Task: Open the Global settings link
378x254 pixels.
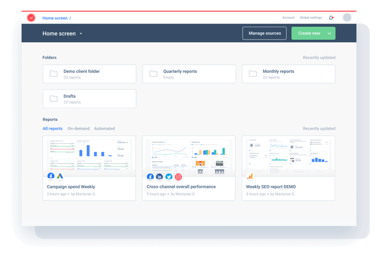Action: pos(311,18)
